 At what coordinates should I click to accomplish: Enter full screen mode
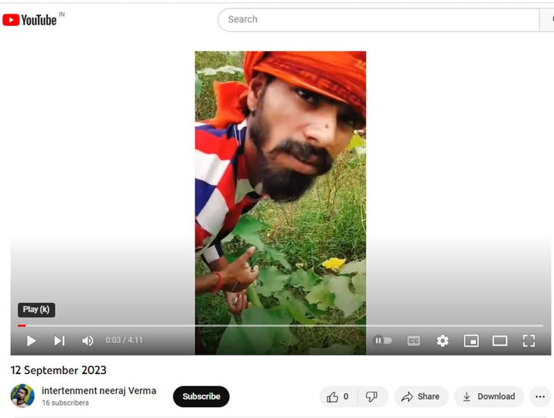click(x=528, y=341)
